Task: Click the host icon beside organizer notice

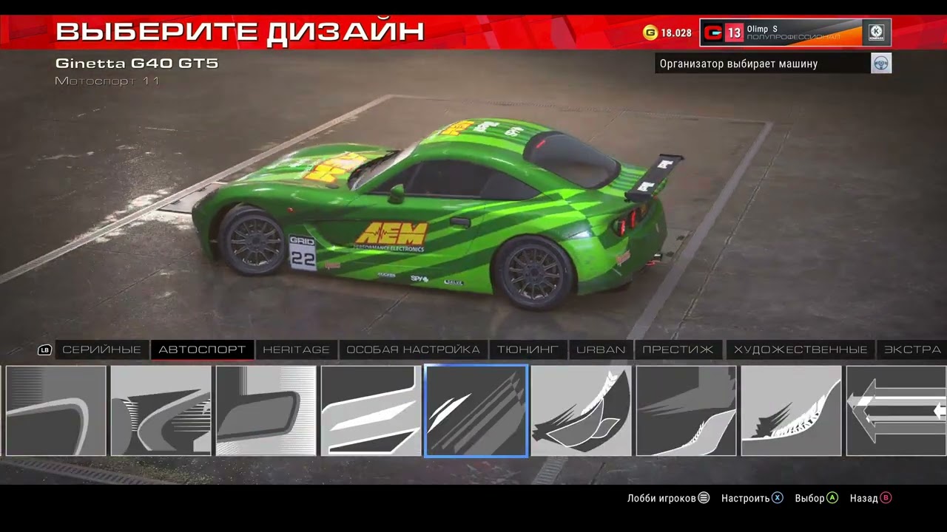Action: [880, 64]
